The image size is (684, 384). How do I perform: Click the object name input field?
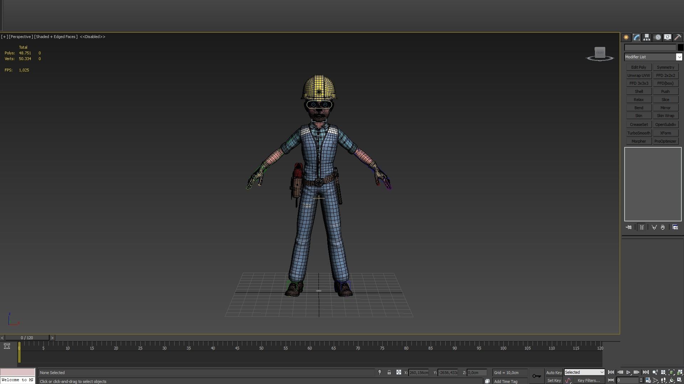(650, 47)
